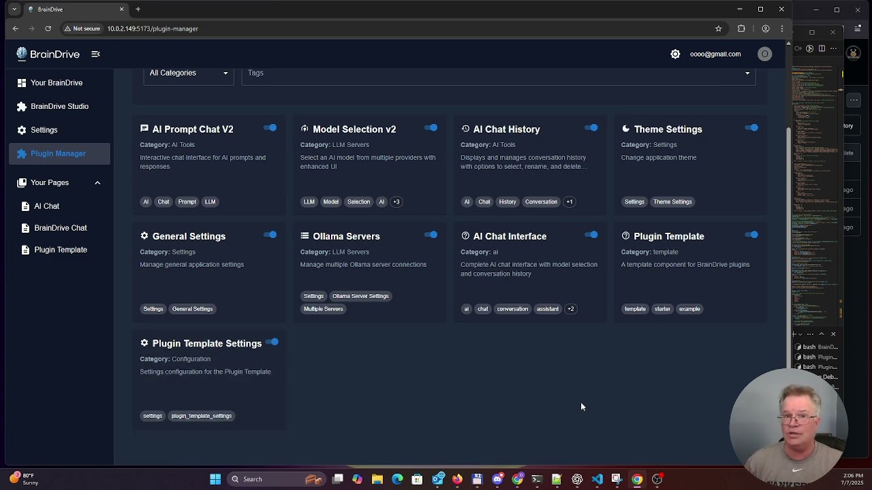Open the Ollama Servers plugin title
Screen dimensions: 872x490
tap(346, 236)
